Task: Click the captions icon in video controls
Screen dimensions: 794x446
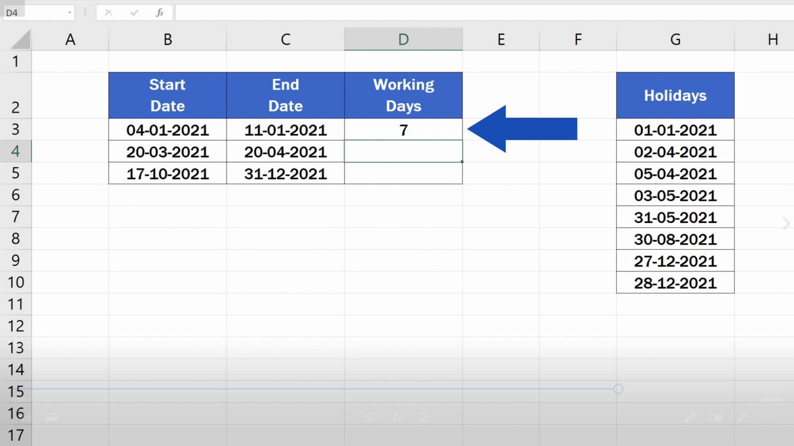Action: [51, 417]
